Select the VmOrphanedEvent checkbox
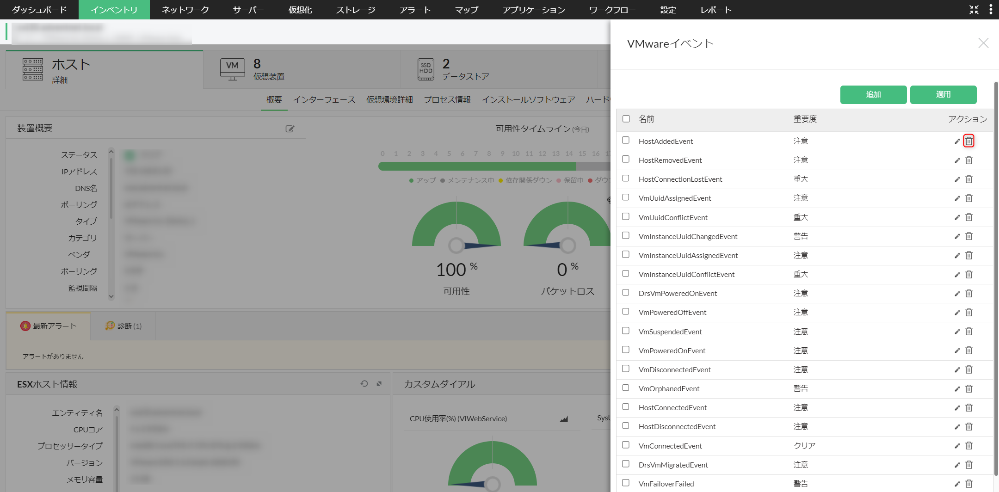This screenshot has height=492, width=999. click(626, 388)
